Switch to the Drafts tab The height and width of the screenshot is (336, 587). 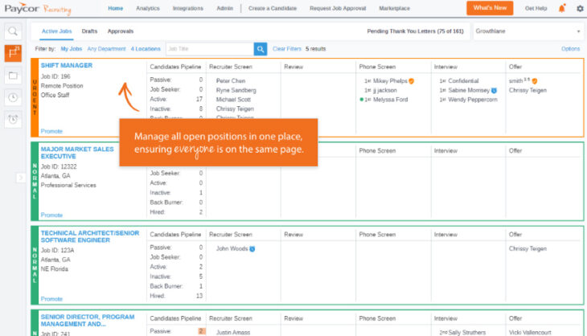(x=89, y=31)
